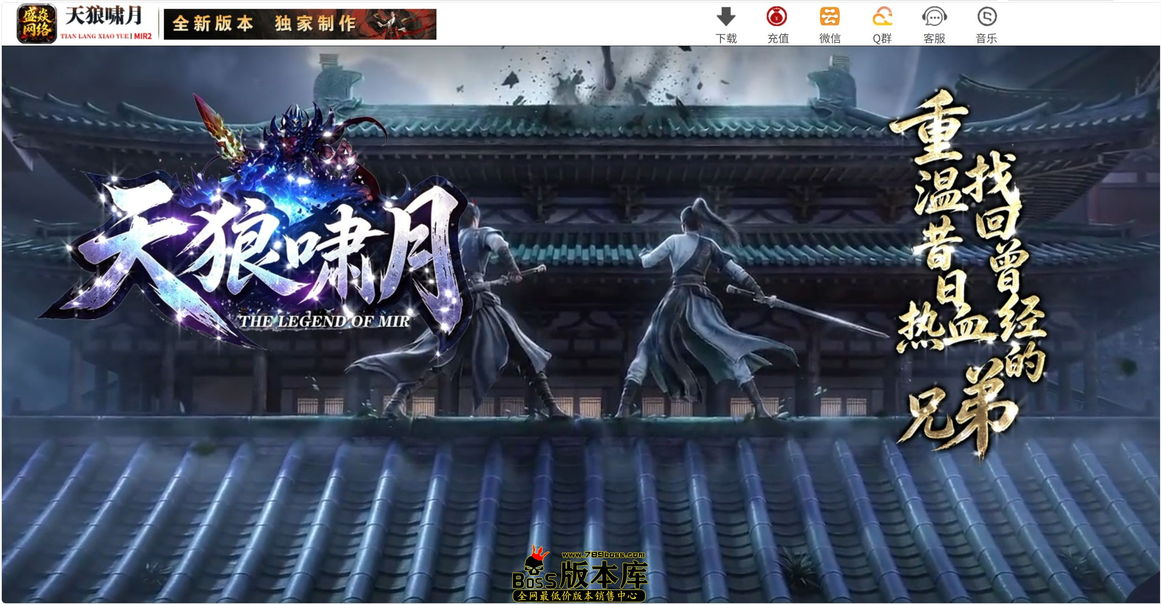Click the 音乐 label

click(986, 39)
